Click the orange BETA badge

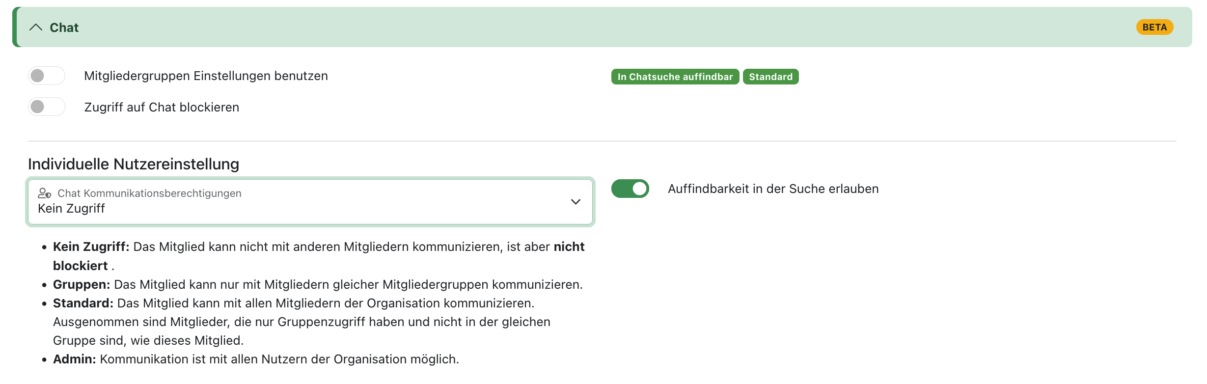(x=1154, y=27)
